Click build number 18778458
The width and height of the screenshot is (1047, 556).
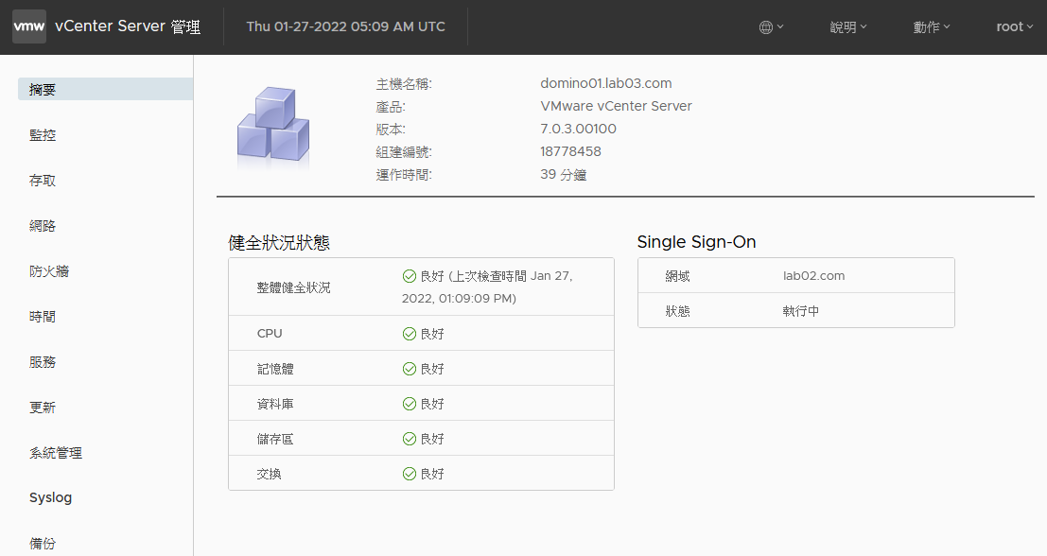tap(571, 151)
